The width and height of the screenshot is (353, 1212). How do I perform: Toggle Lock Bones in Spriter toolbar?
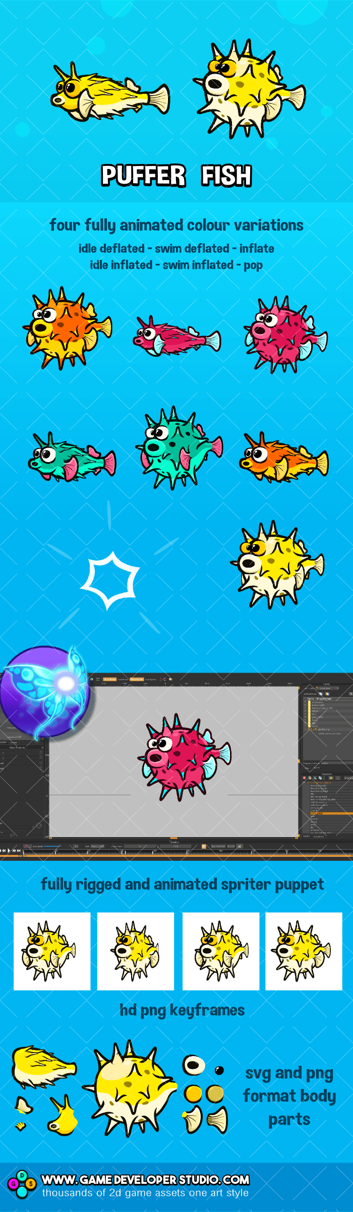[123, 679]
